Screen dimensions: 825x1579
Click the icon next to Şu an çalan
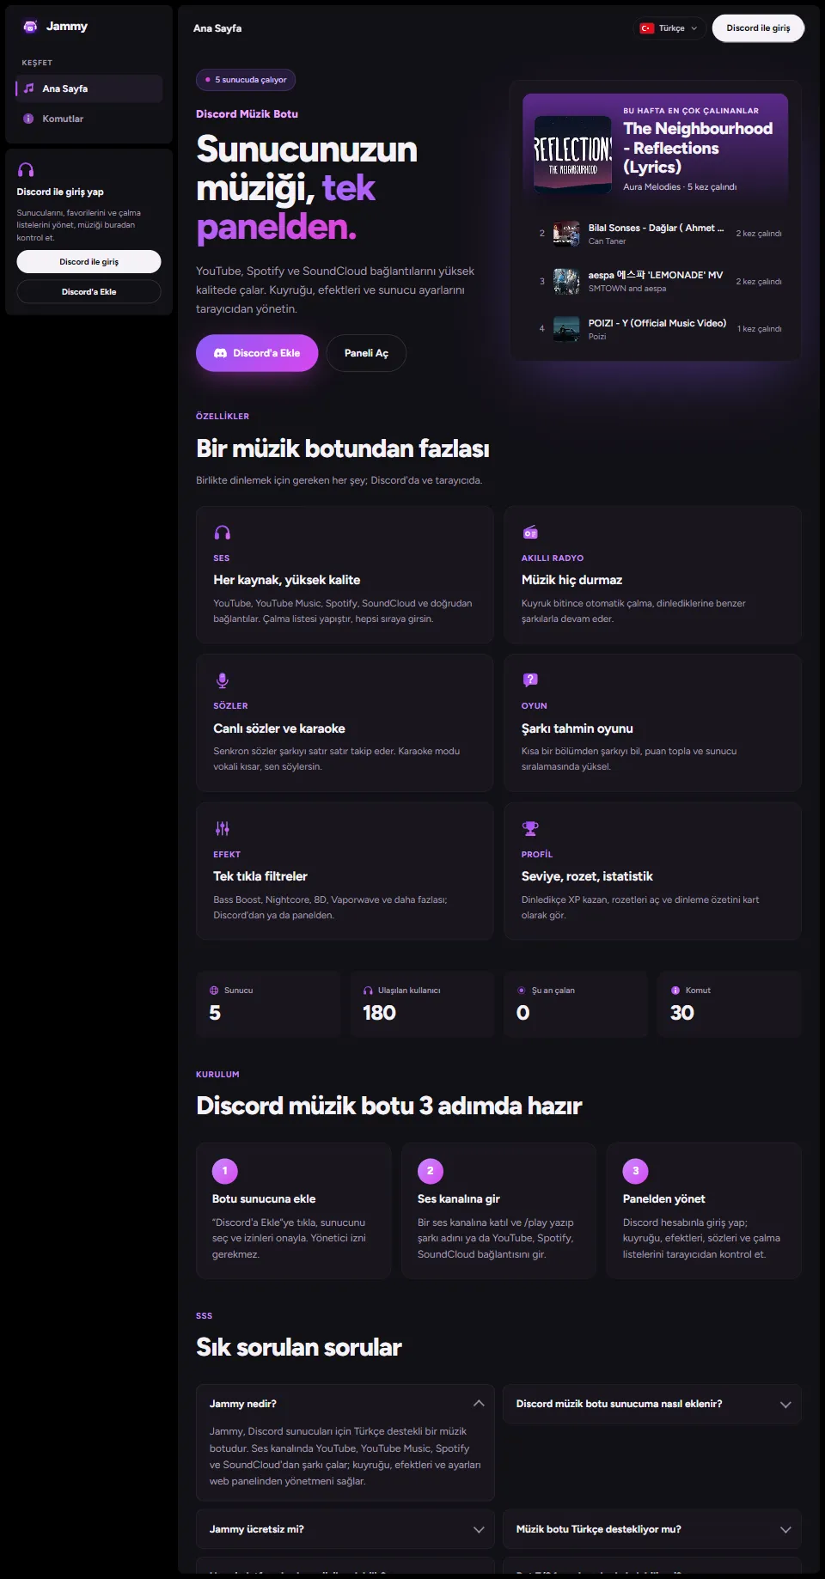(522, 991)
